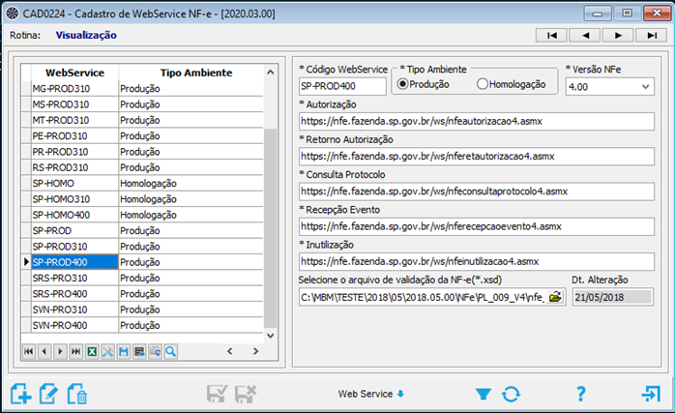Image resolution: width=675 pixels, height=413 pixels.
Task: Click the grid tools wrench icon
Action: pos(107,351)
